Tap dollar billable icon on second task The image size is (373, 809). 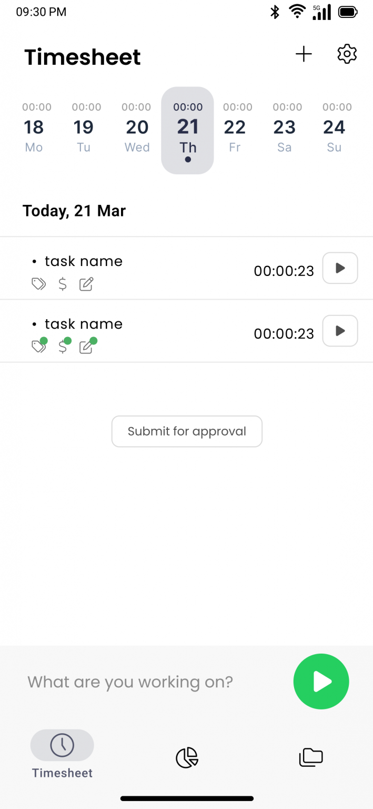pyautogui.click(x=63, y=347)
